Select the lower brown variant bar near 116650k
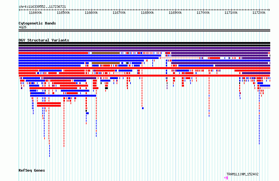This screenshot has width=279, height=181. point(106,63)
